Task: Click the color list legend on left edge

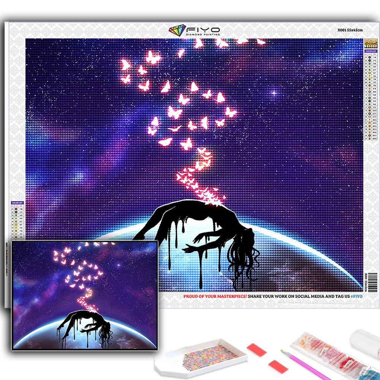Action: click(x=17, y=220)
